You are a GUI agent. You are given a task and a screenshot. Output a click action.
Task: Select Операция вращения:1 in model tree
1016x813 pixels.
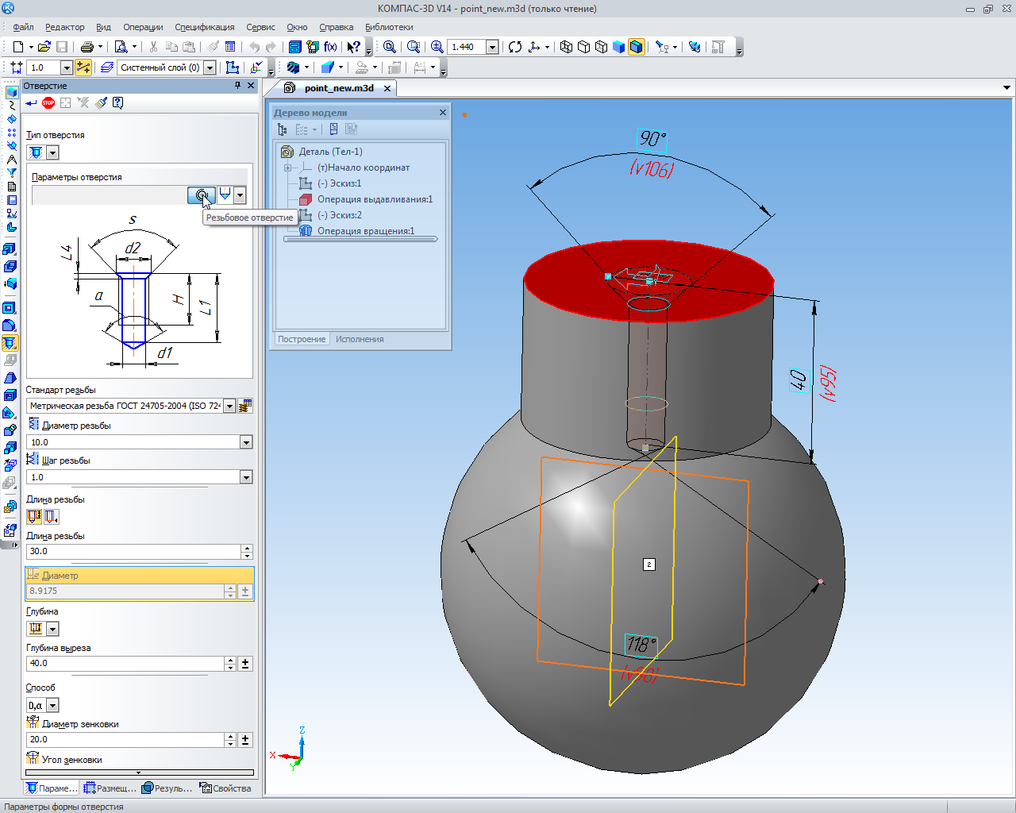tap(366, 231)
